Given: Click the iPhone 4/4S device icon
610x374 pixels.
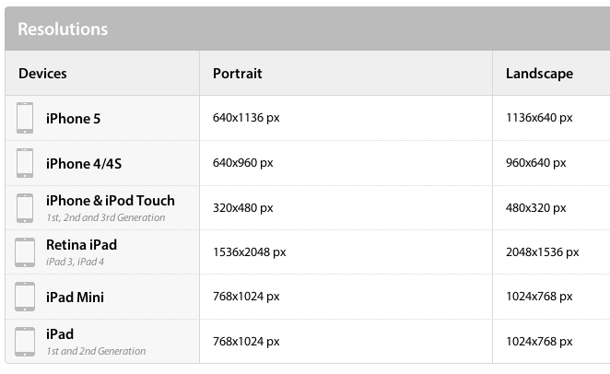Looking at the screenshot, I should point(25,163).
